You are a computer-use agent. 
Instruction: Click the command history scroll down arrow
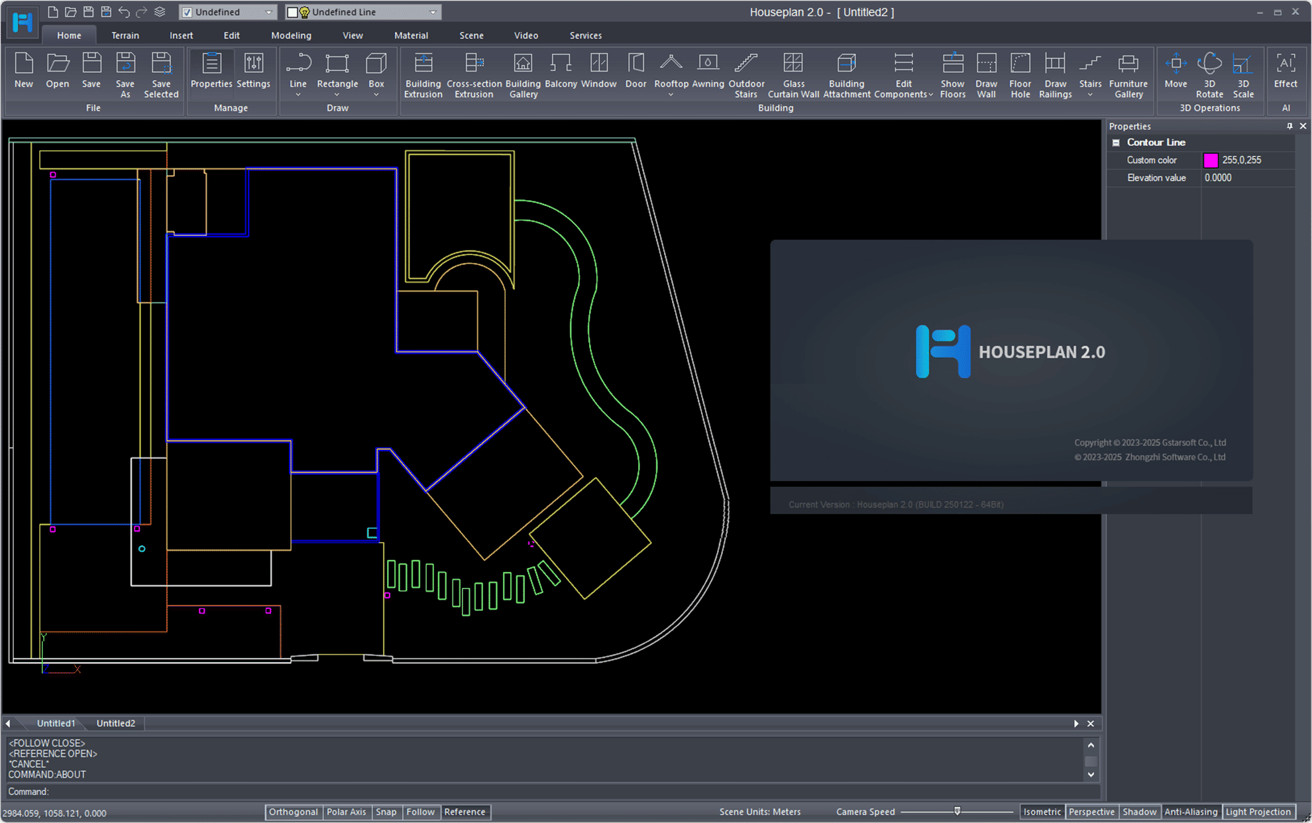click(x=1091, y=775)
